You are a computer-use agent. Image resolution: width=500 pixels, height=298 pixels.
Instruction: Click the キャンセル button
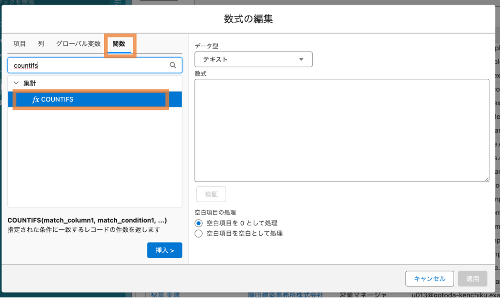pos(430,279)
